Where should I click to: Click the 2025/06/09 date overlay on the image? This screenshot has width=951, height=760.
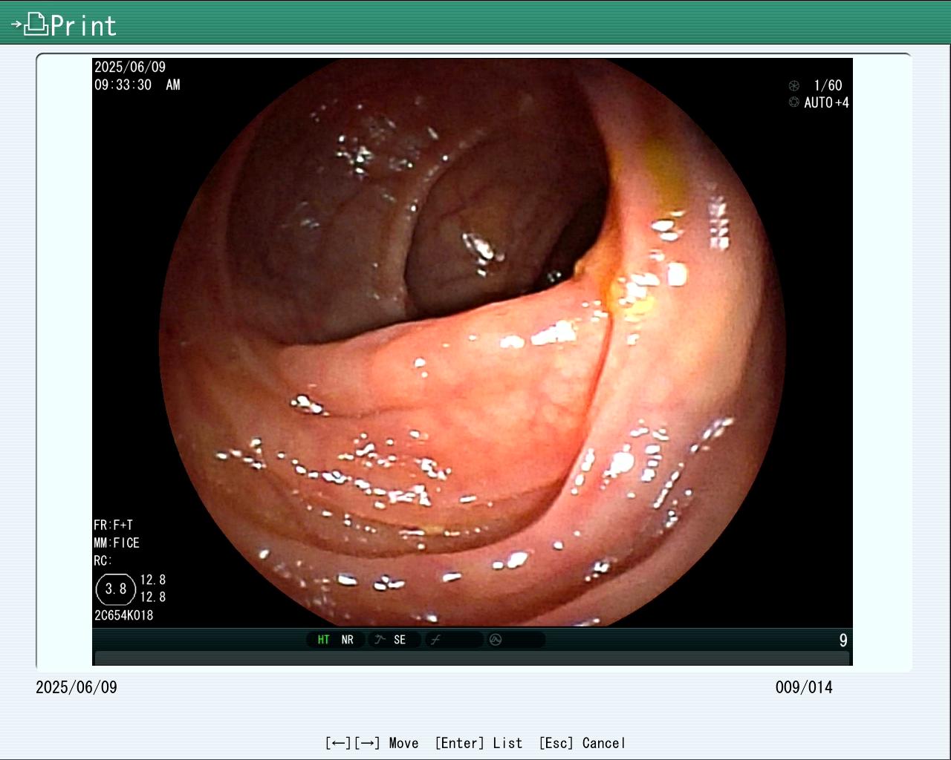point(130,67)
